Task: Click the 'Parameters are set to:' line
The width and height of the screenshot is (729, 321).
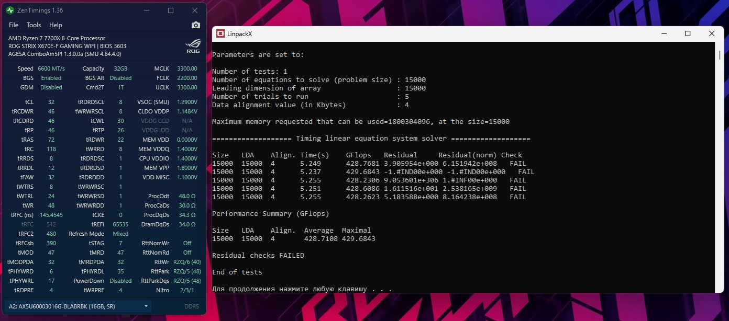Action: [258, 55]
